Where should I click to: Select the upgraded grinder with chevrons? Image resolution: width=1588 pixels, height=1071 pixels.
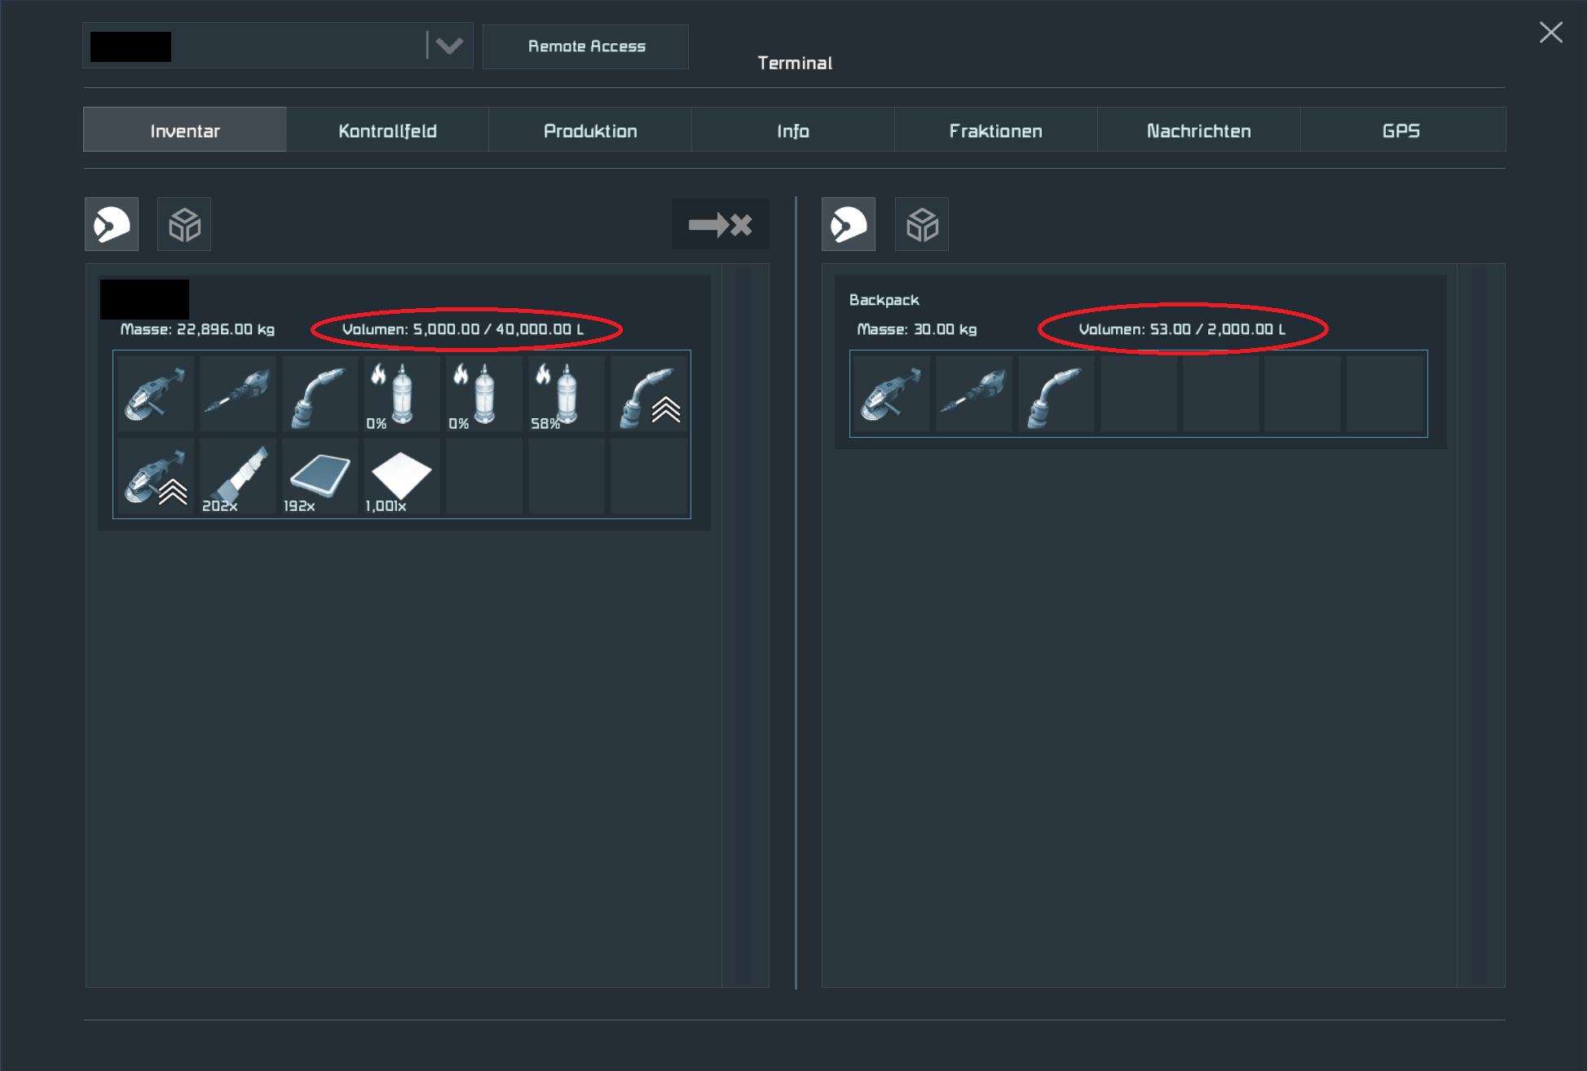pyautogui.click(x=155, y=477)
